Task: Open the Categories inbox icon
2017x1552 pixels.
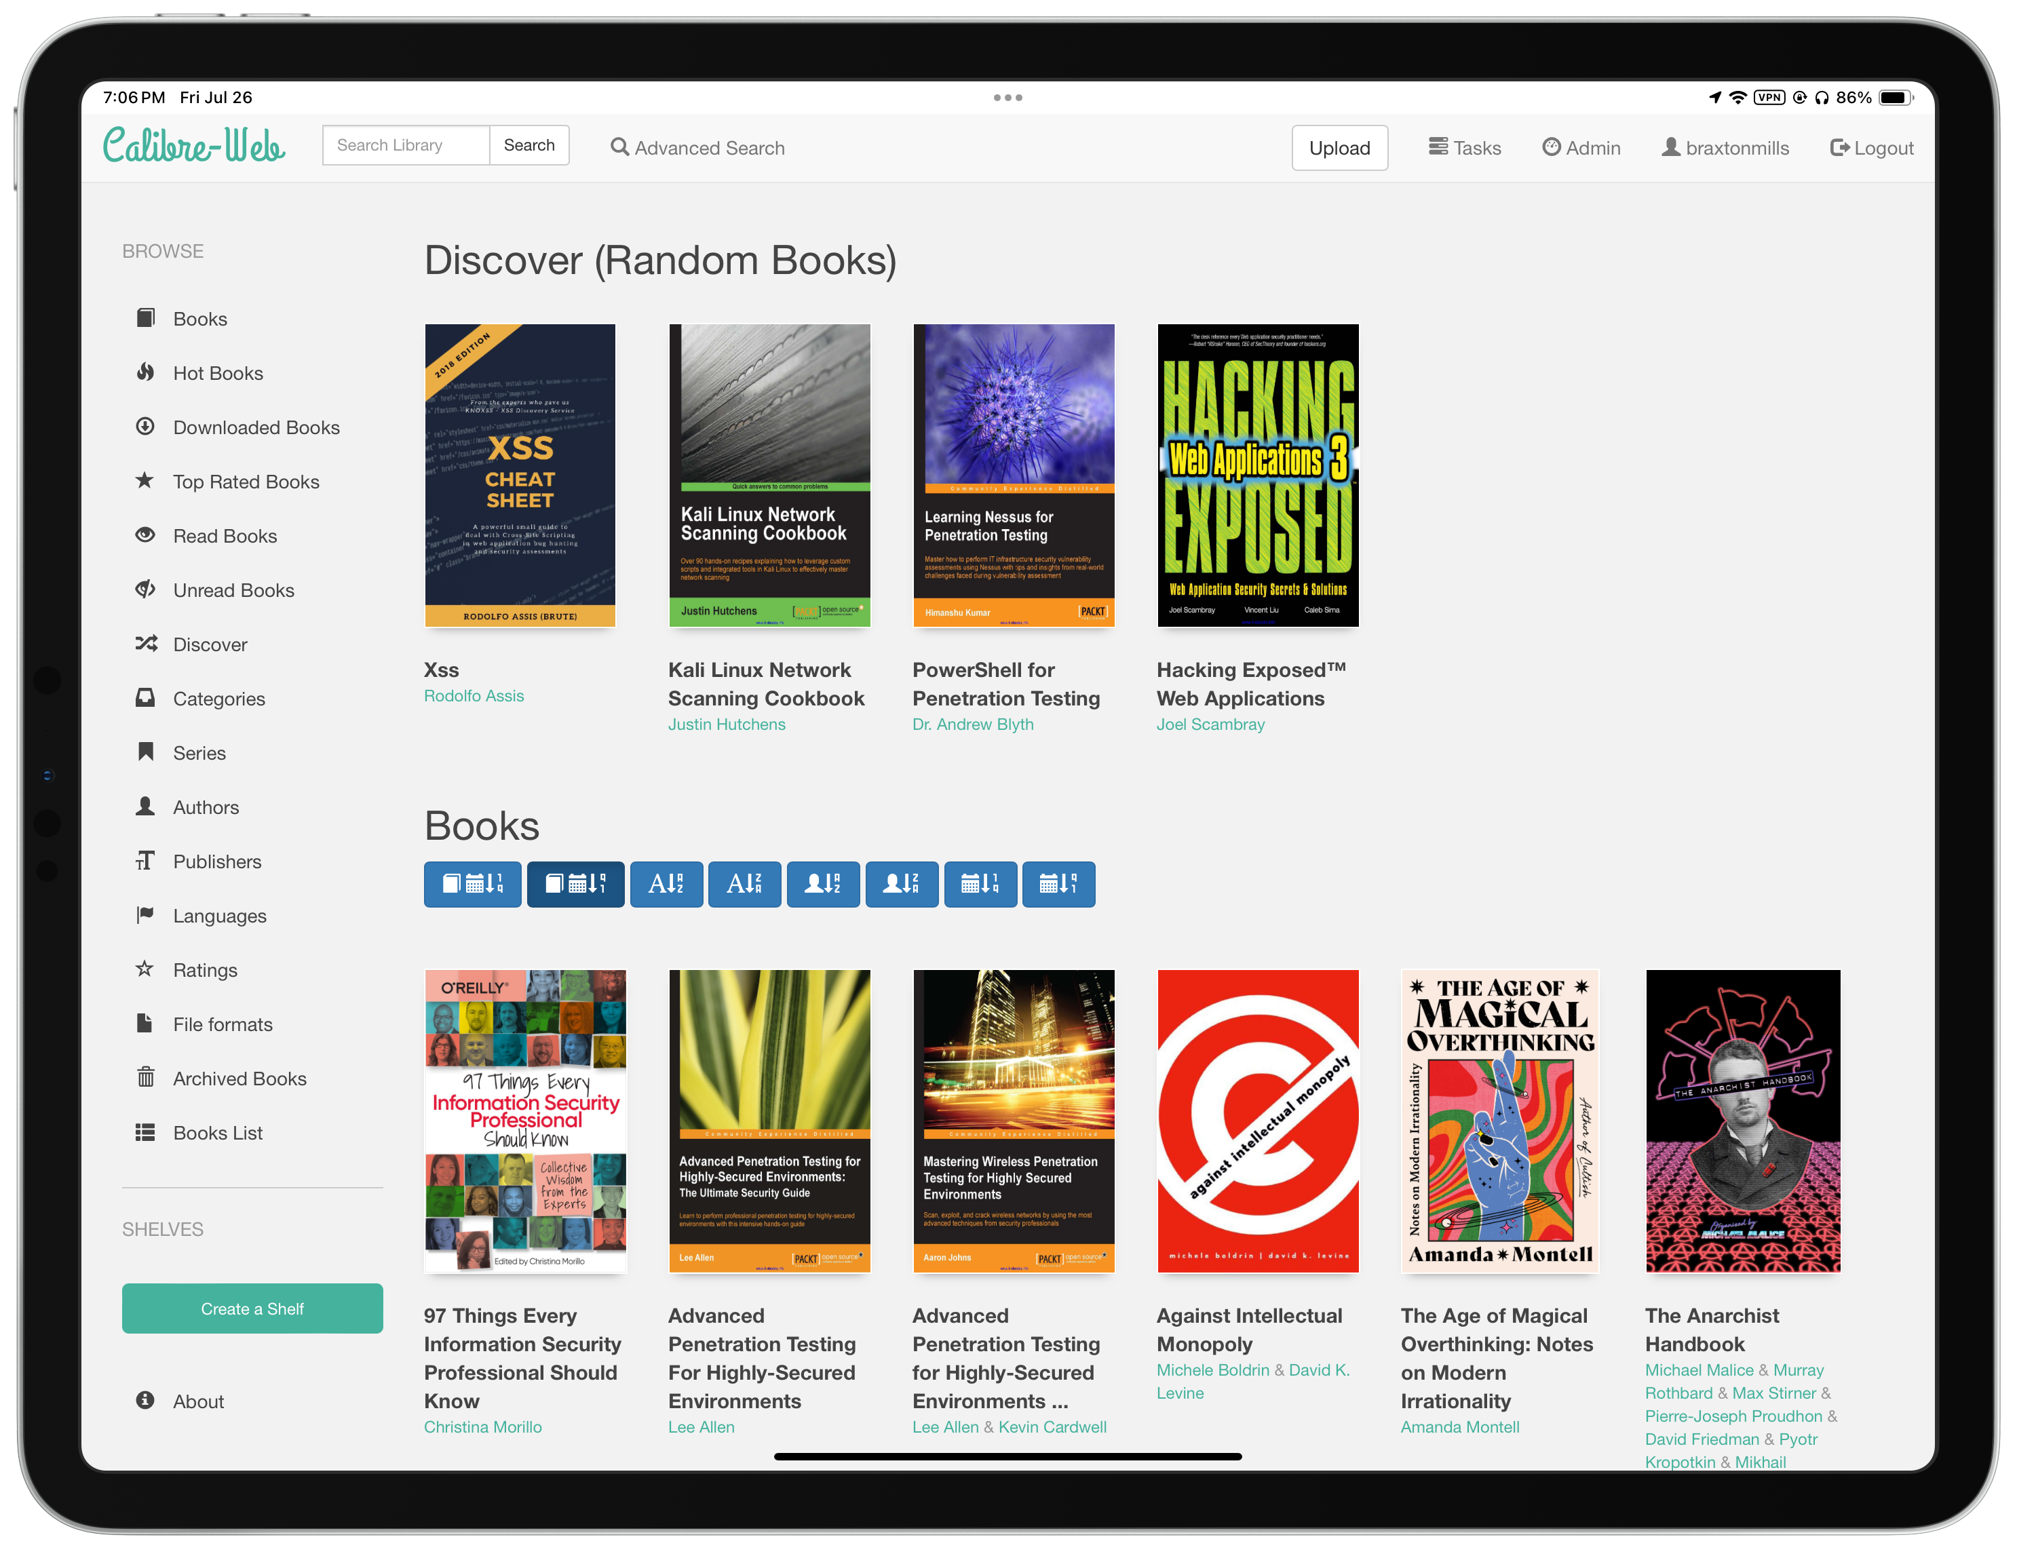Action: coord(145,697)
